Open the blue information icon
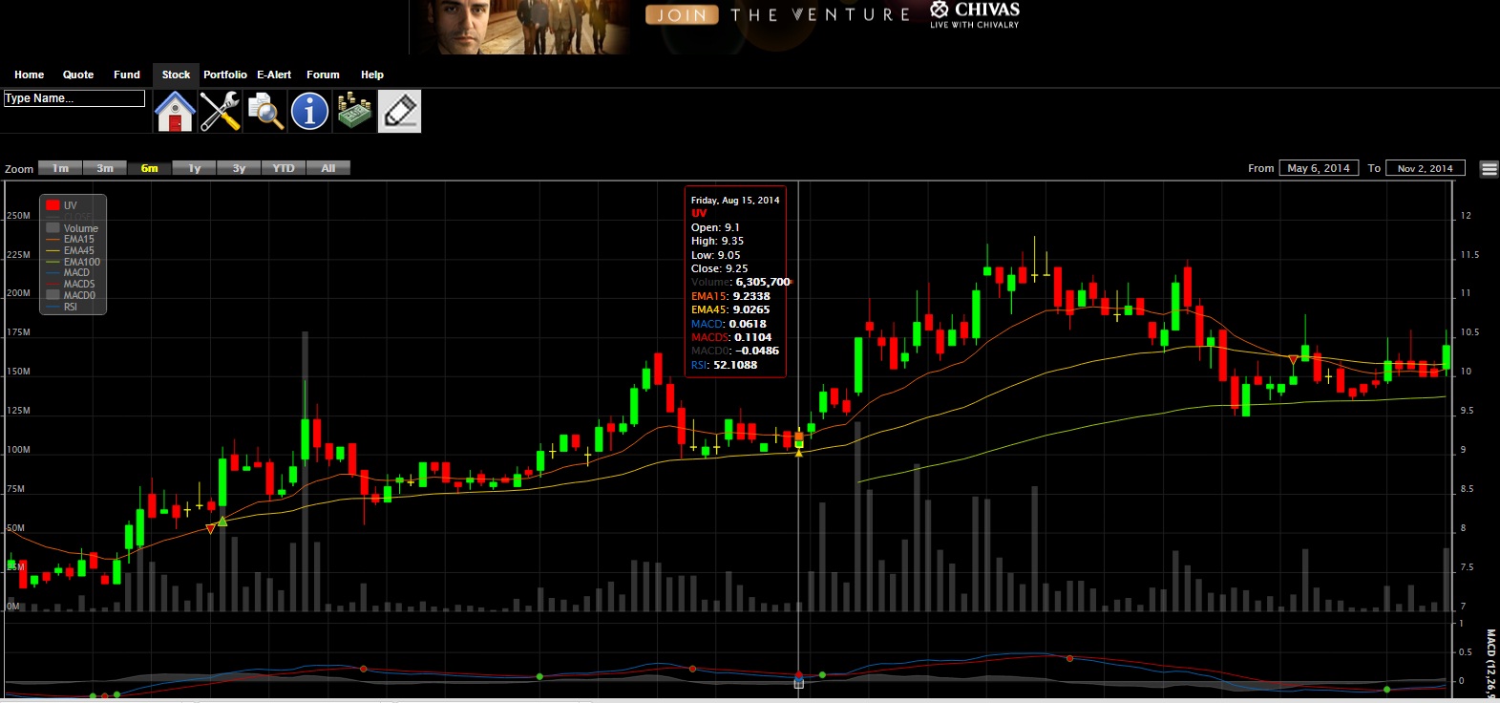This screenshot has width=1500, height=703. (309, 112)
